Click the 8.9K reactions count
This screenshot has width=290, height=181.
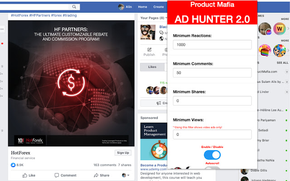(x=20, y=165)
